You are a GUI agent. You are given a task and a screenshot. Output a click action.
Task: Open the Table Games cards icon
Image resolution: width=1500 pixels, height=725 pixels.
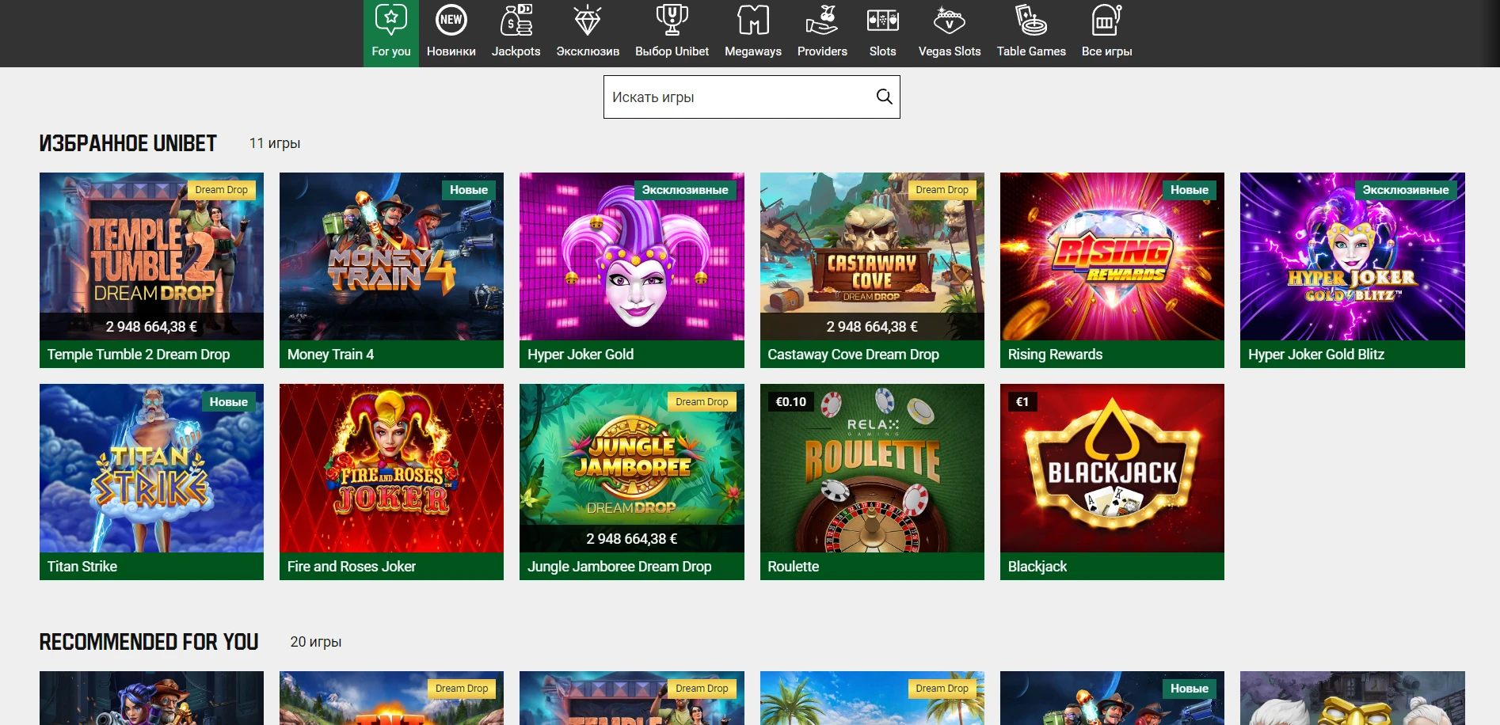coord(1031,21)
